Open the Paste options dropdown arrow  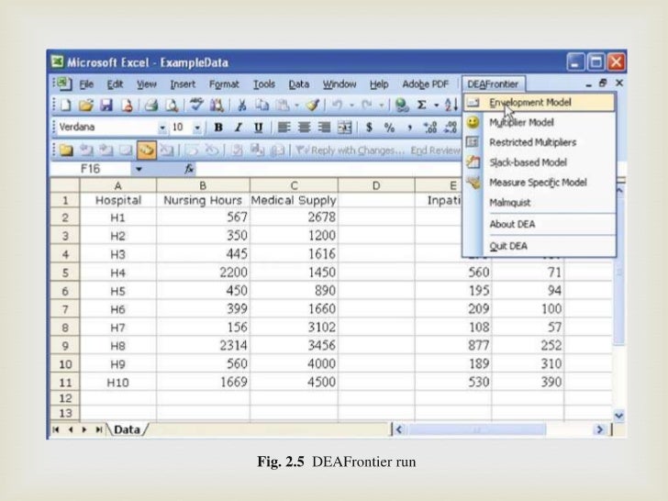click(x=296, y=105)
